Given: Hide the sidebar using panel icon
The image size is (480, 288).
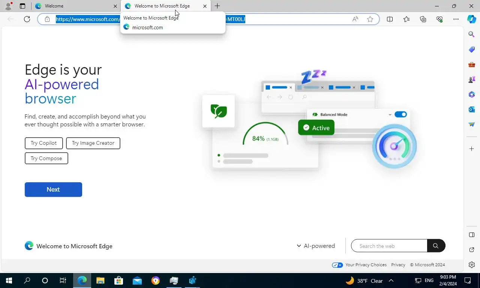Looking at the screenshot, I should coord(472,235).
